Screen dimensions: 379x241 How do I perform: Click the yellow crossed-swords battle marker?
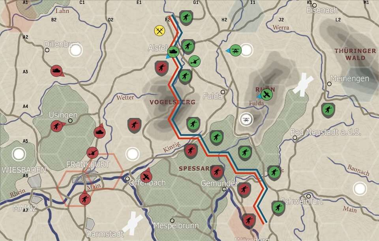point(160,30)
